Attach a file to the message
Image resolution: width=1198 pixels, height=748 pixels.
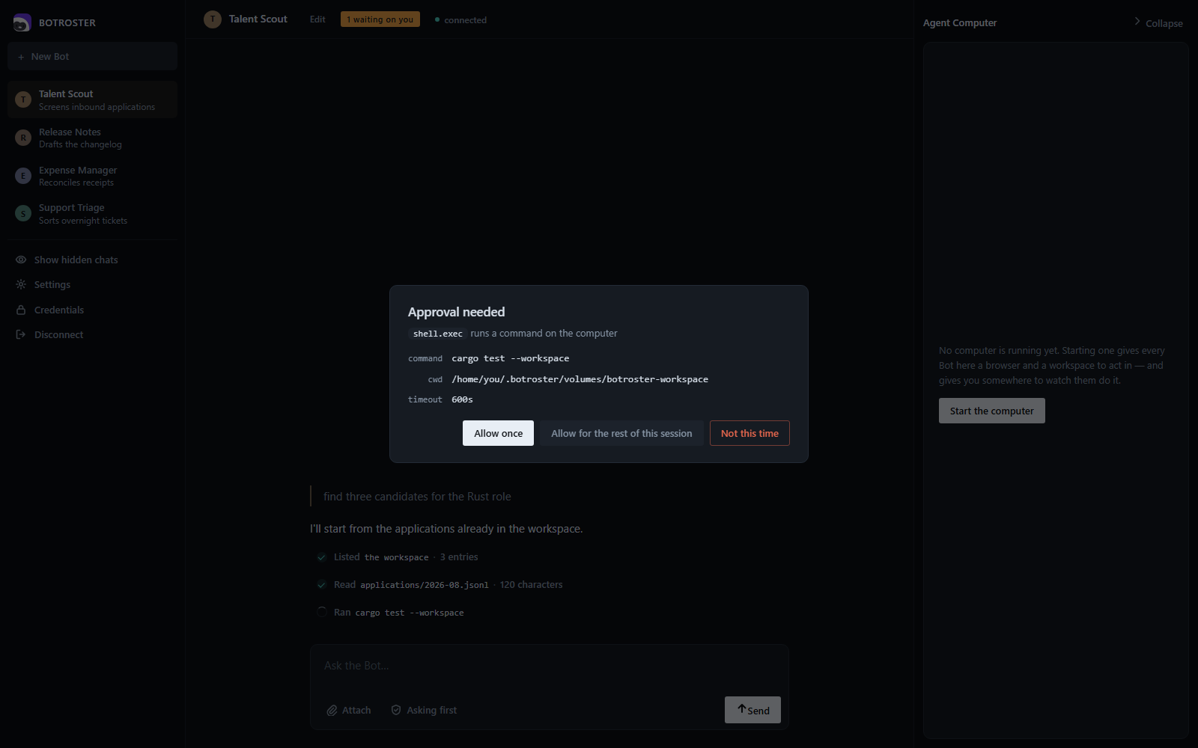point(349,711)
